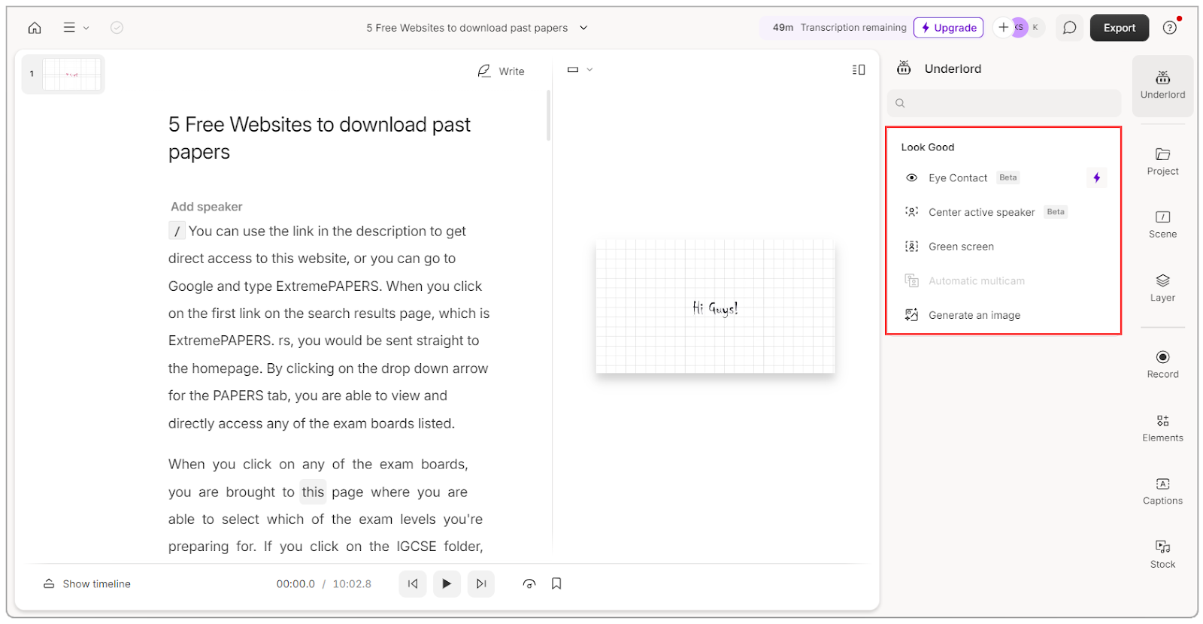Open the help question mark icon
Image resolution: width=1203 pixels, height=624 pixels.
(1169, 28)
